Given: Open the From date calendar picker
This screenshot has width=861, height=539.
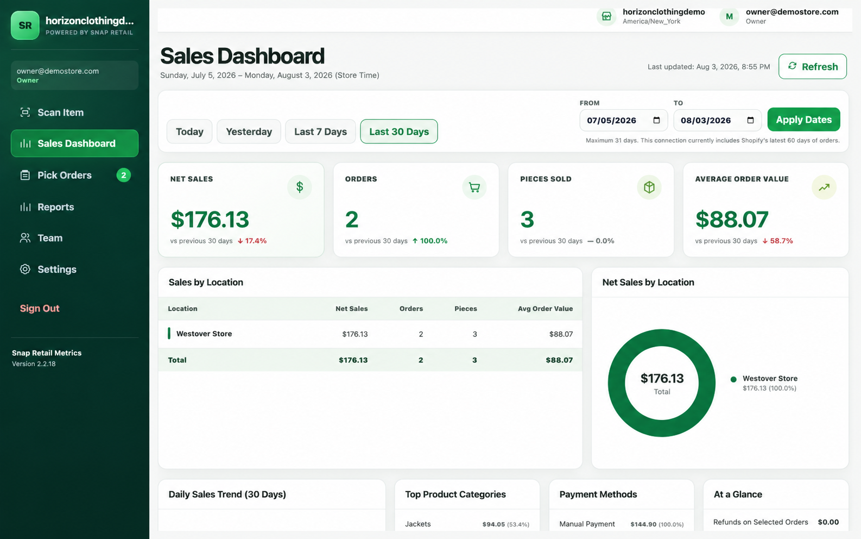Looking at the screenshot, I should tap(656, 120).
